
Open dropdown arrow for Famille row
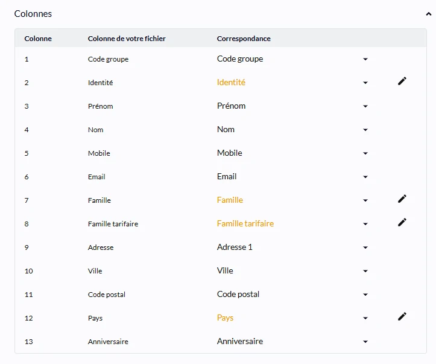(x=365, y=200)
